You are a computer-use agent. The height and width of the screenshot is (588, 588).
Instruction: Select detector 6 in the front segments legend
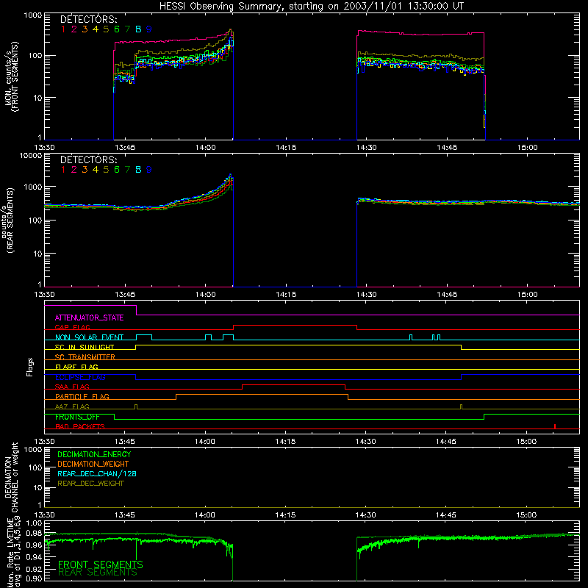pyautogui.click(x=117, y=29)
